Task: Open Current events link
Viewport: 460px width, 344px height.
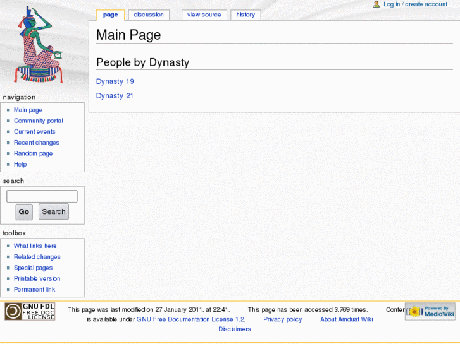Action: [x=35, y=132]
